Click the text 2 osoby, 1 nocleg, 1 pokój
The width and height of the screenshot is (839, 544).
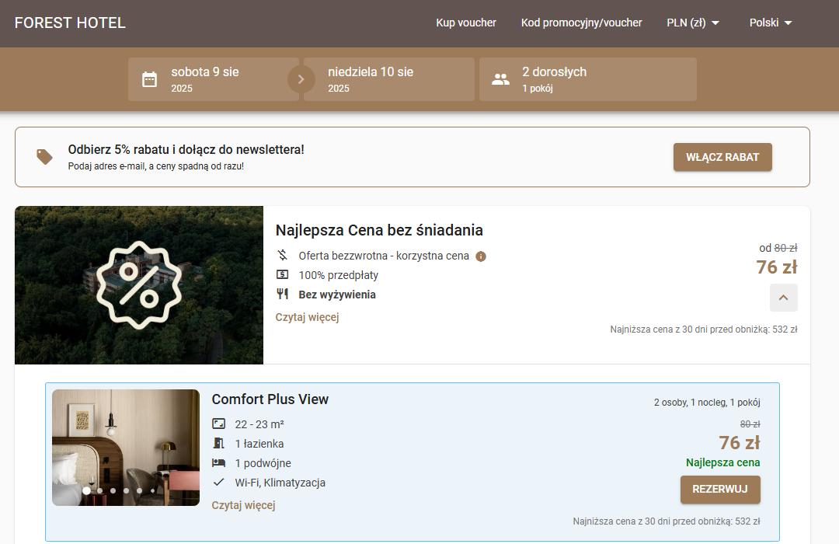707,403
